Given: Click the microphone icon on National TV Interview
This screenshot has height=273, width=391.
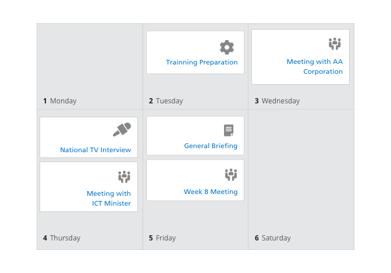Looking at the screenshot, I should [122, 130].
